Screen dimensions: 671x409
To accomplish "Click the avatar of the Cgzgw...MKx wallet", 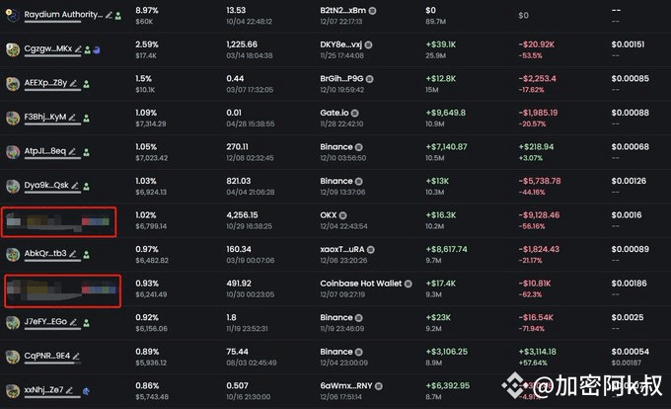I will pos(13,49).
